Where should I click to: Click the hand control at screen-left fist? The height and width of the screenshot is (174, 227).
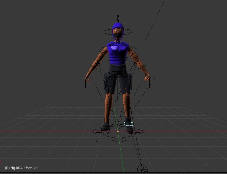coord(87,78)
